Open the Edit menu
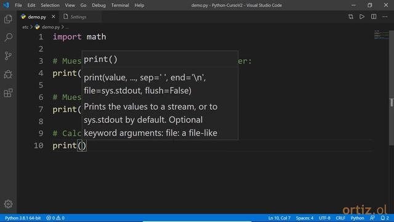The width and height of the screenshot is (394, 222). (31, 6)
